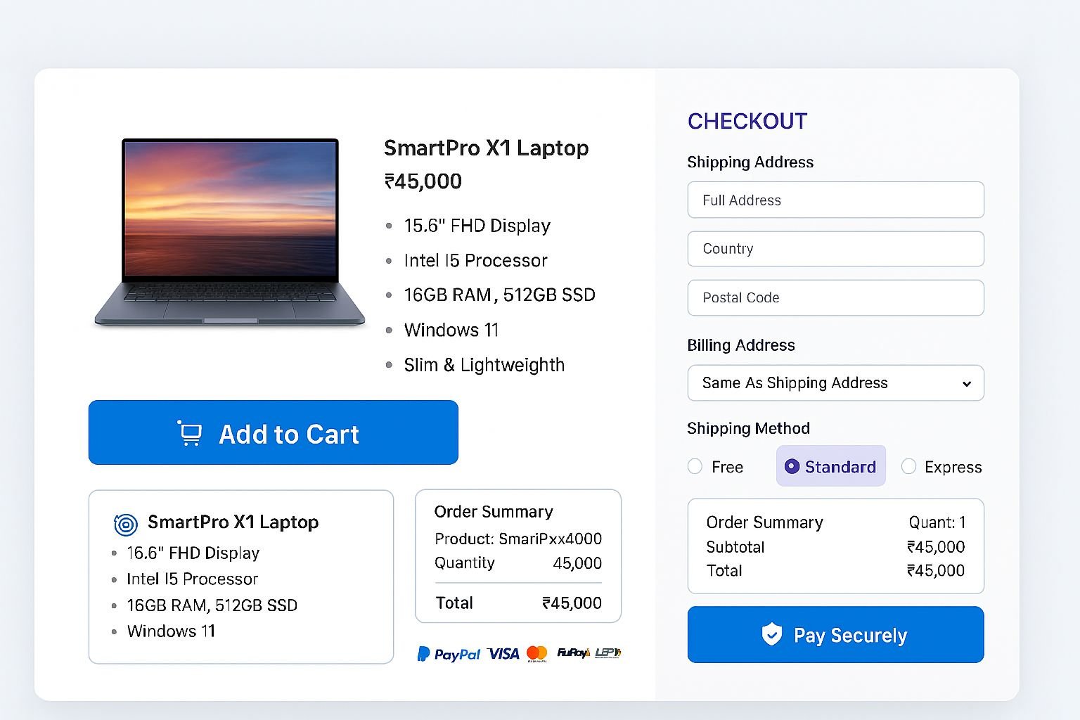Click the billing dropdown chevron arrow
Viewport: 1080px width, 720px height.
click(x=967, y=383)
